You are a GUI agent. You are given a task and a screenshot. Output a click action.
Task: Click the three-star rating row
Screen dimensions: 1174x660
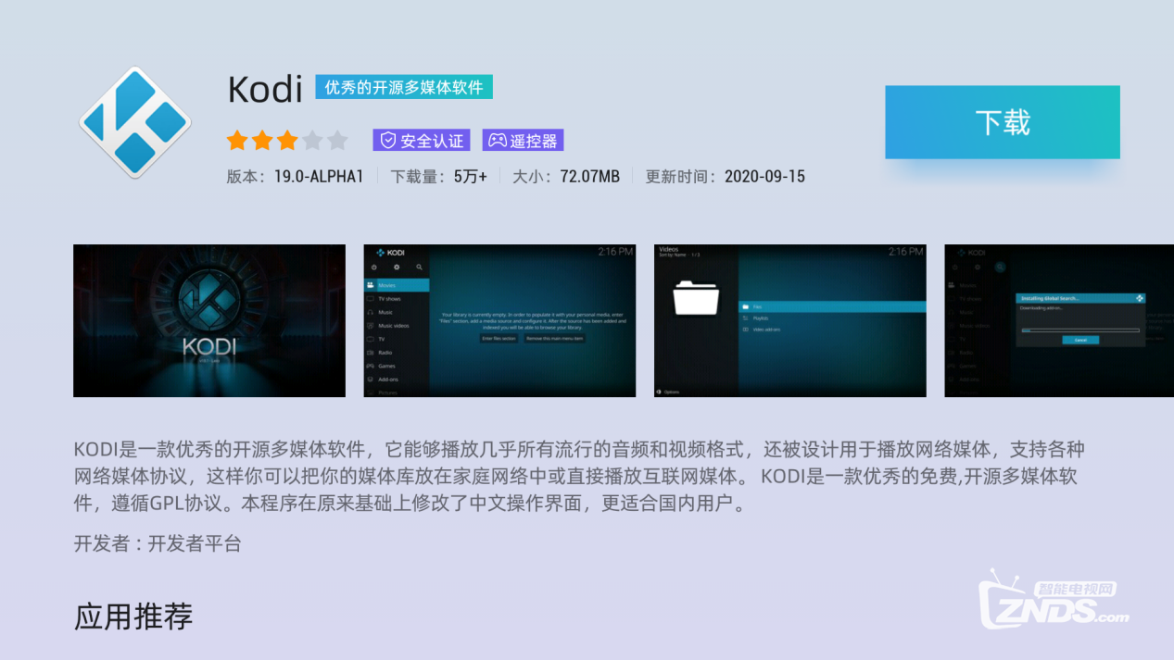pyautogui.click(x=287, y=141)
